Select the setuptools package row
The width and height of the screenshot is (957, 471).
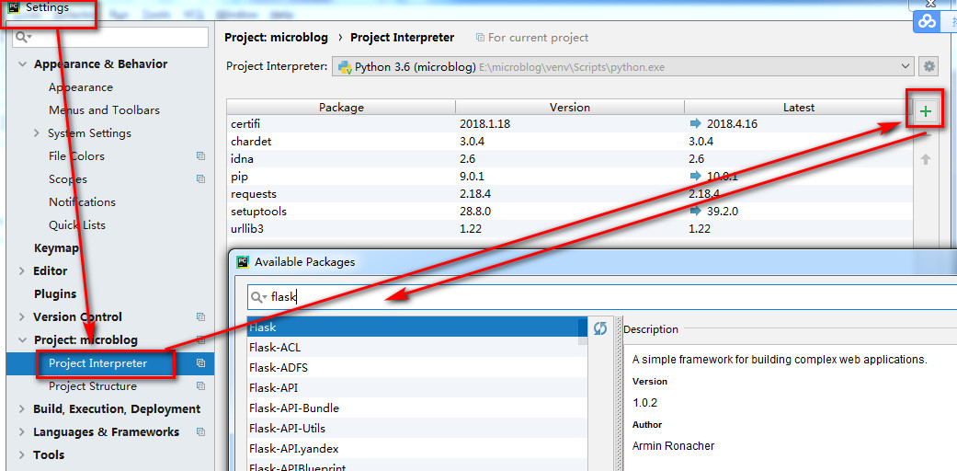[x=569, y=212]
